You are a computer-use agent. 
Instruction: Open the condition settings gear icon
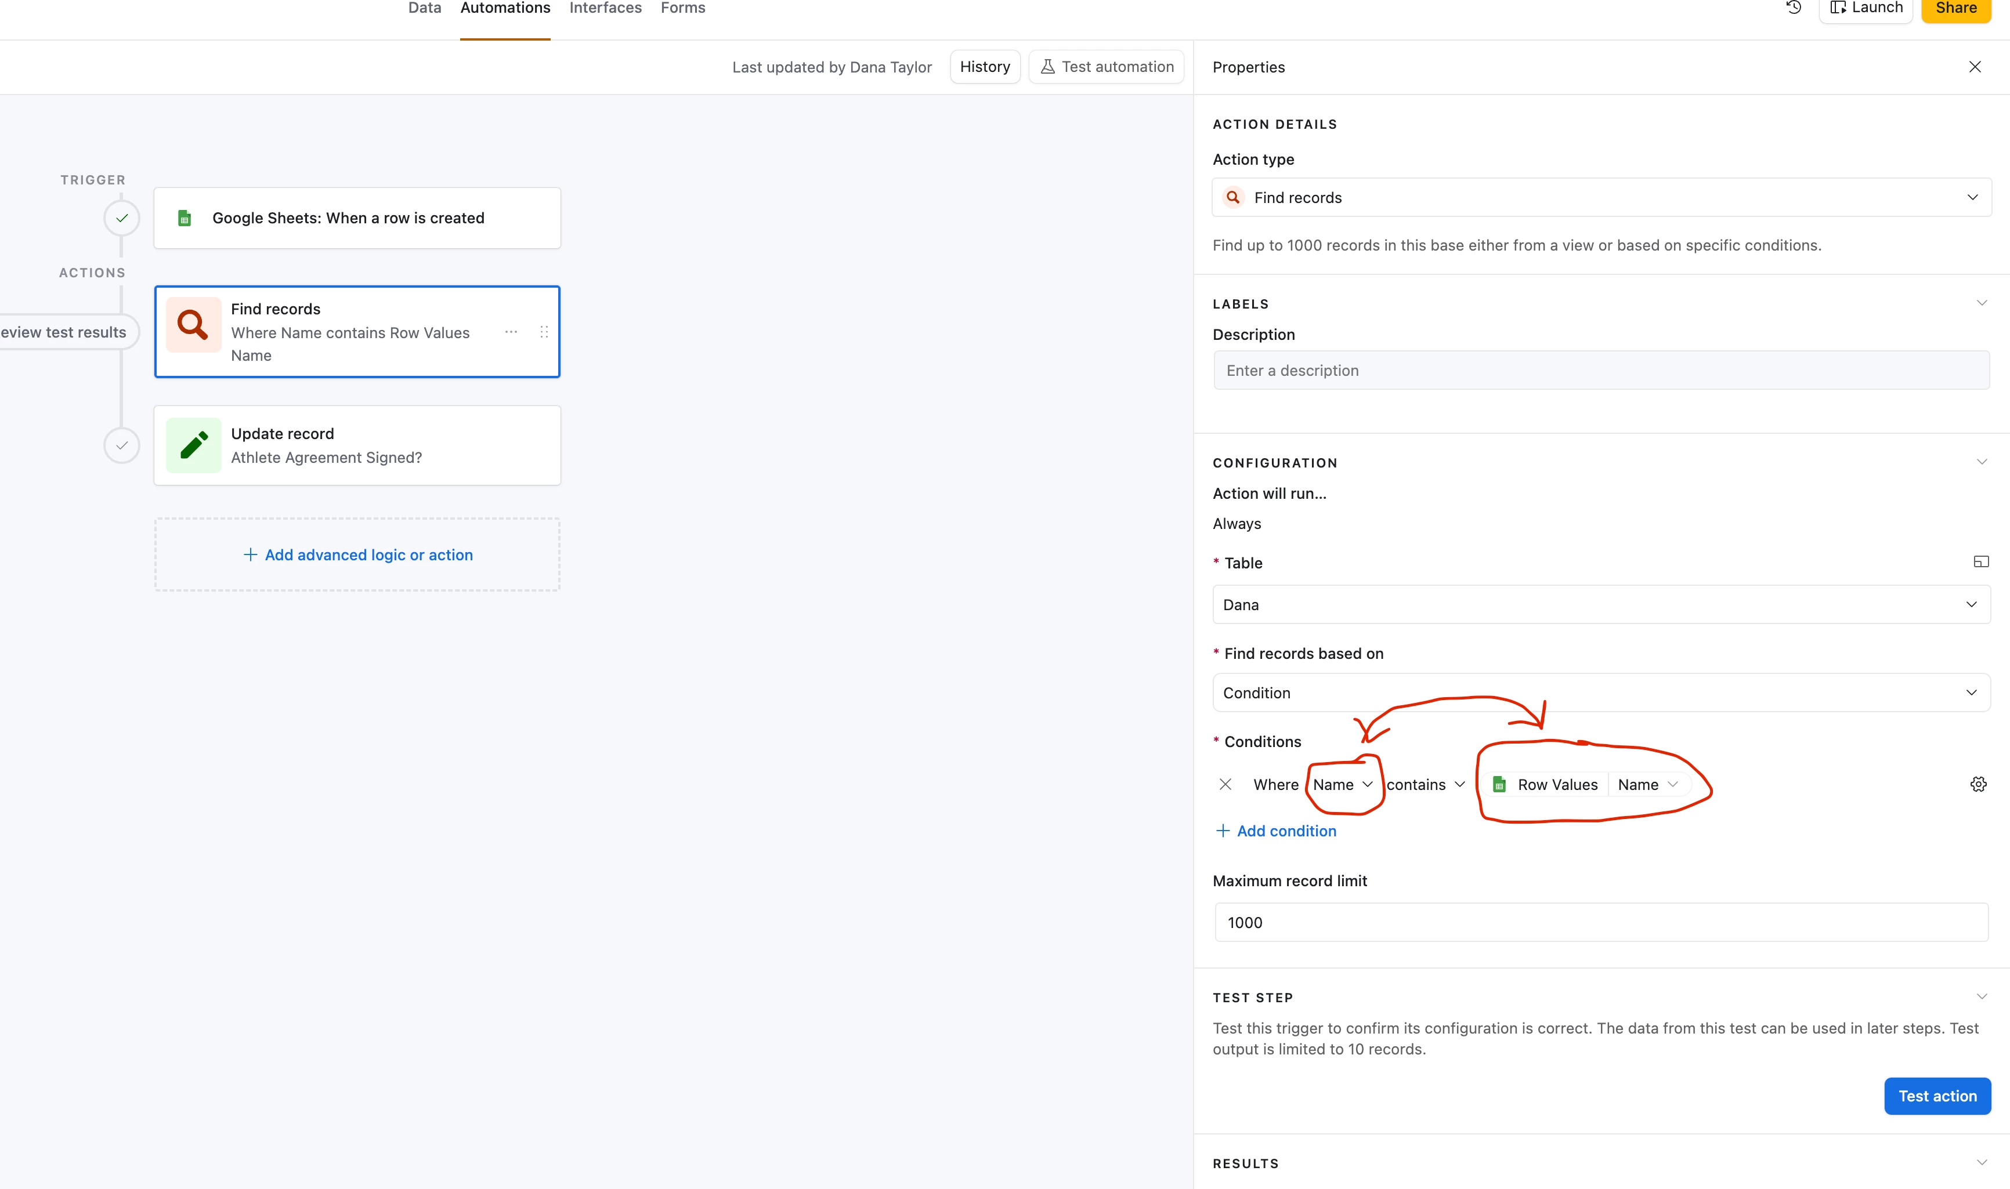pyautogui.click(x=1978, y=784)
